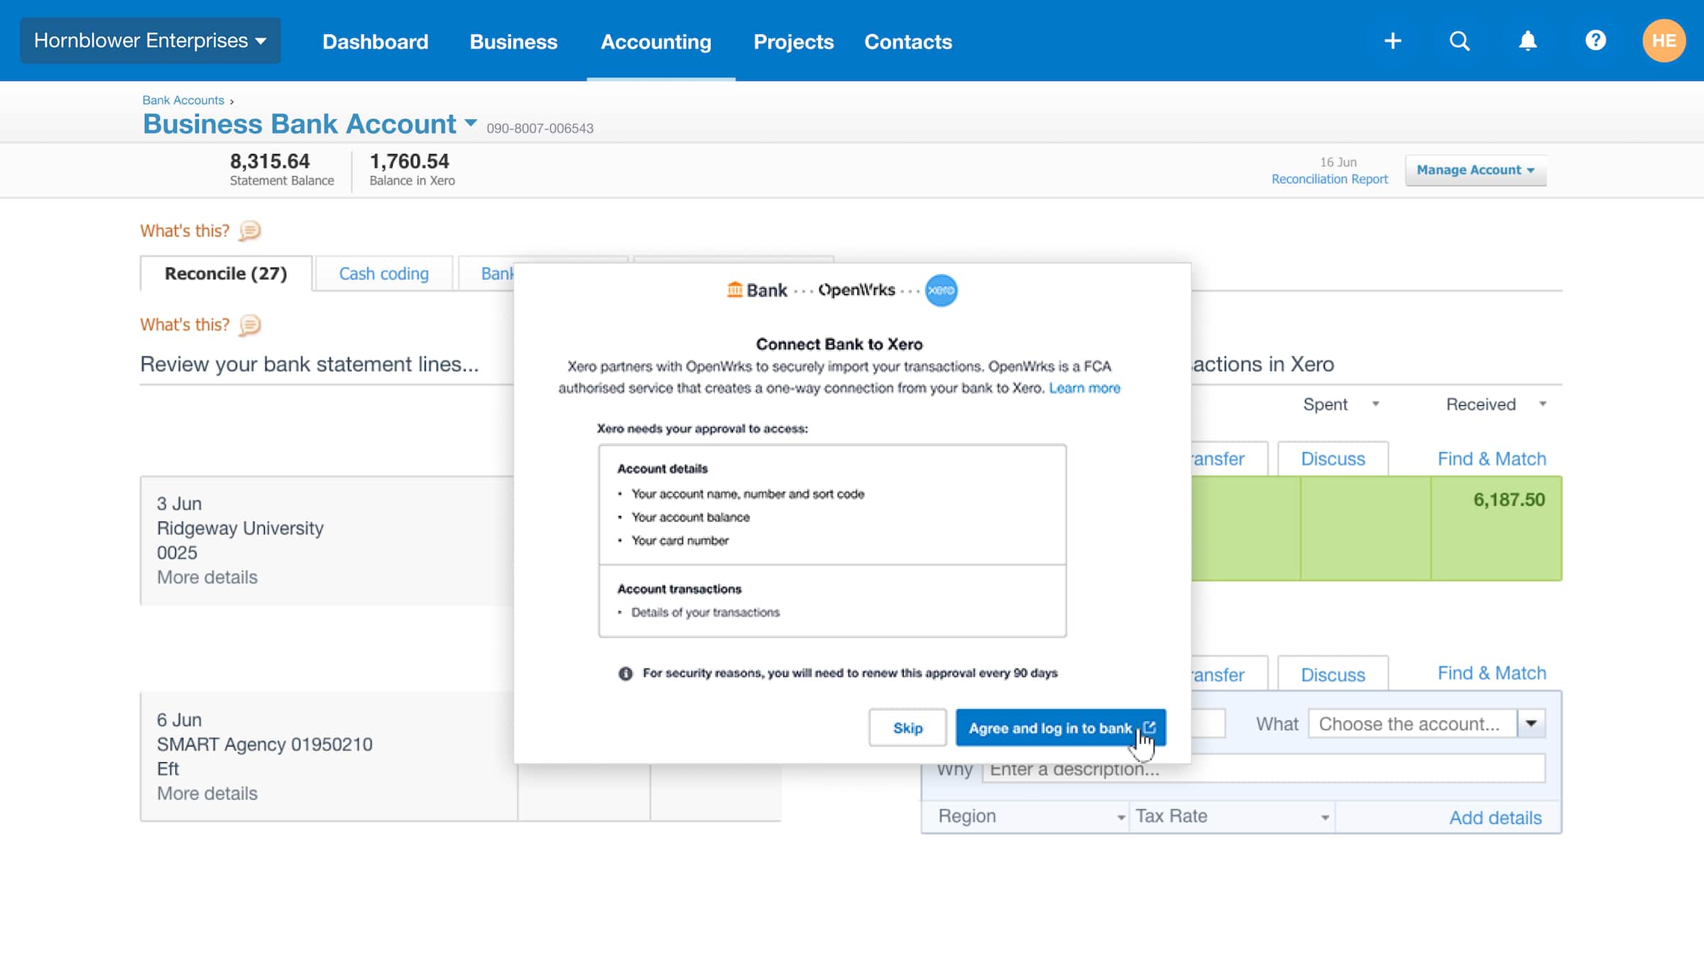Open the Manage Account dropdown
This screenshot has height=958, width=1704.
(1475, 170)
